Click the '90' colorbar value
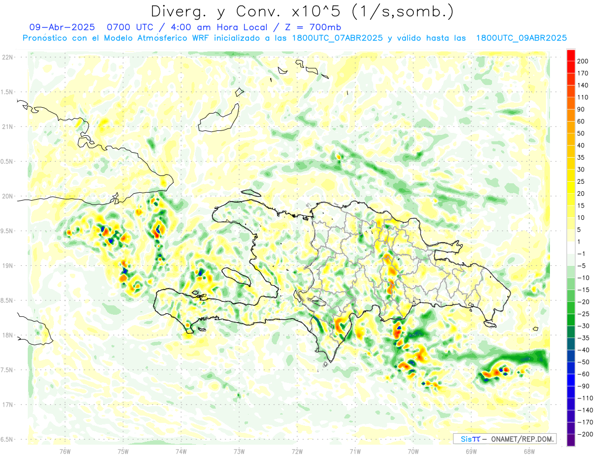Image resolution: width=594 pixels, height=458 pixels. pos(581,109)
